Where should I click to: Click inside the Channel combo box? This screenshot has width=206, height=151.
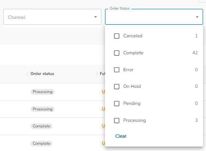tap(52, 17)
